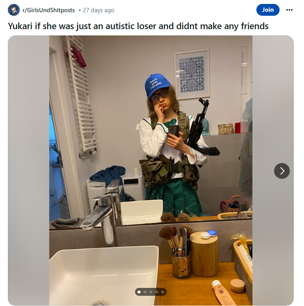The width and height of the screenshot is (304, 306).
Task: Advance to the next gallery image arrow
Action: point(282,171)
